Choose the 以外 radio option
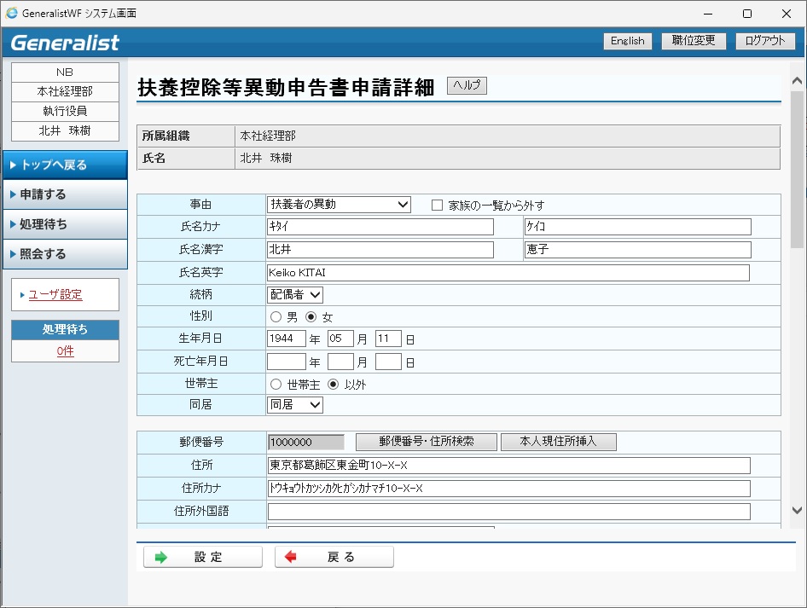The height and width of the screenshot is (608, 807). coord(334,385)
